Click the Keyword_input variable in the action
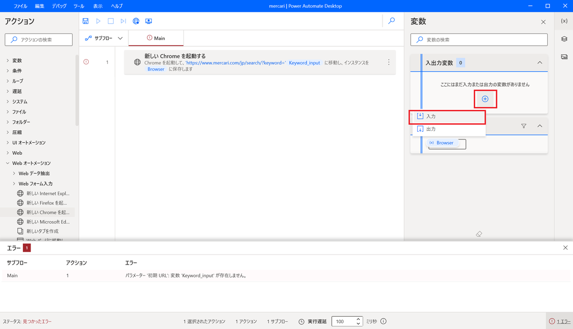 tap(305, 63)
